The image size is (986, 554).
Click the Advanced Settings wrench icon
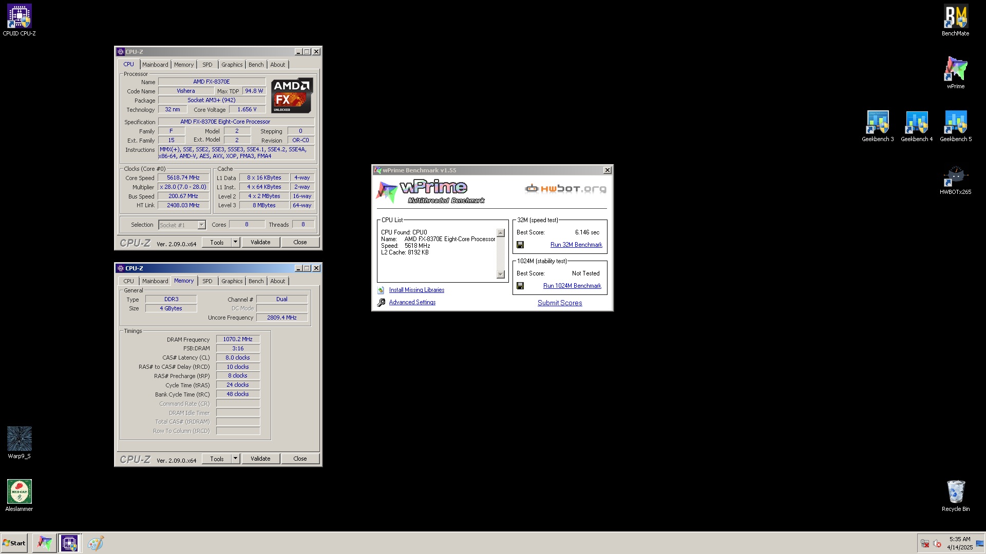pyautogui.click(x=381, y=303)
